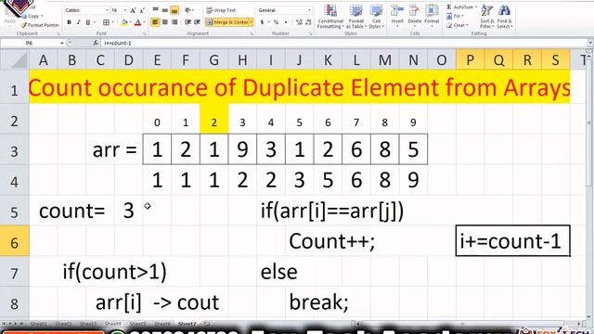Viewport: 594px width, 334px height.
Task: Click the Fill Color bucket icon
Action: (x=123, y=22)
